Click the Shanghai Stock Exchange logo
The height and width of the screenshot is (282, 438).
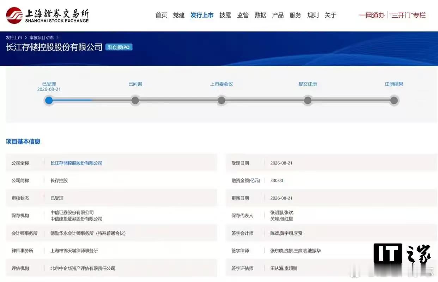48,15
